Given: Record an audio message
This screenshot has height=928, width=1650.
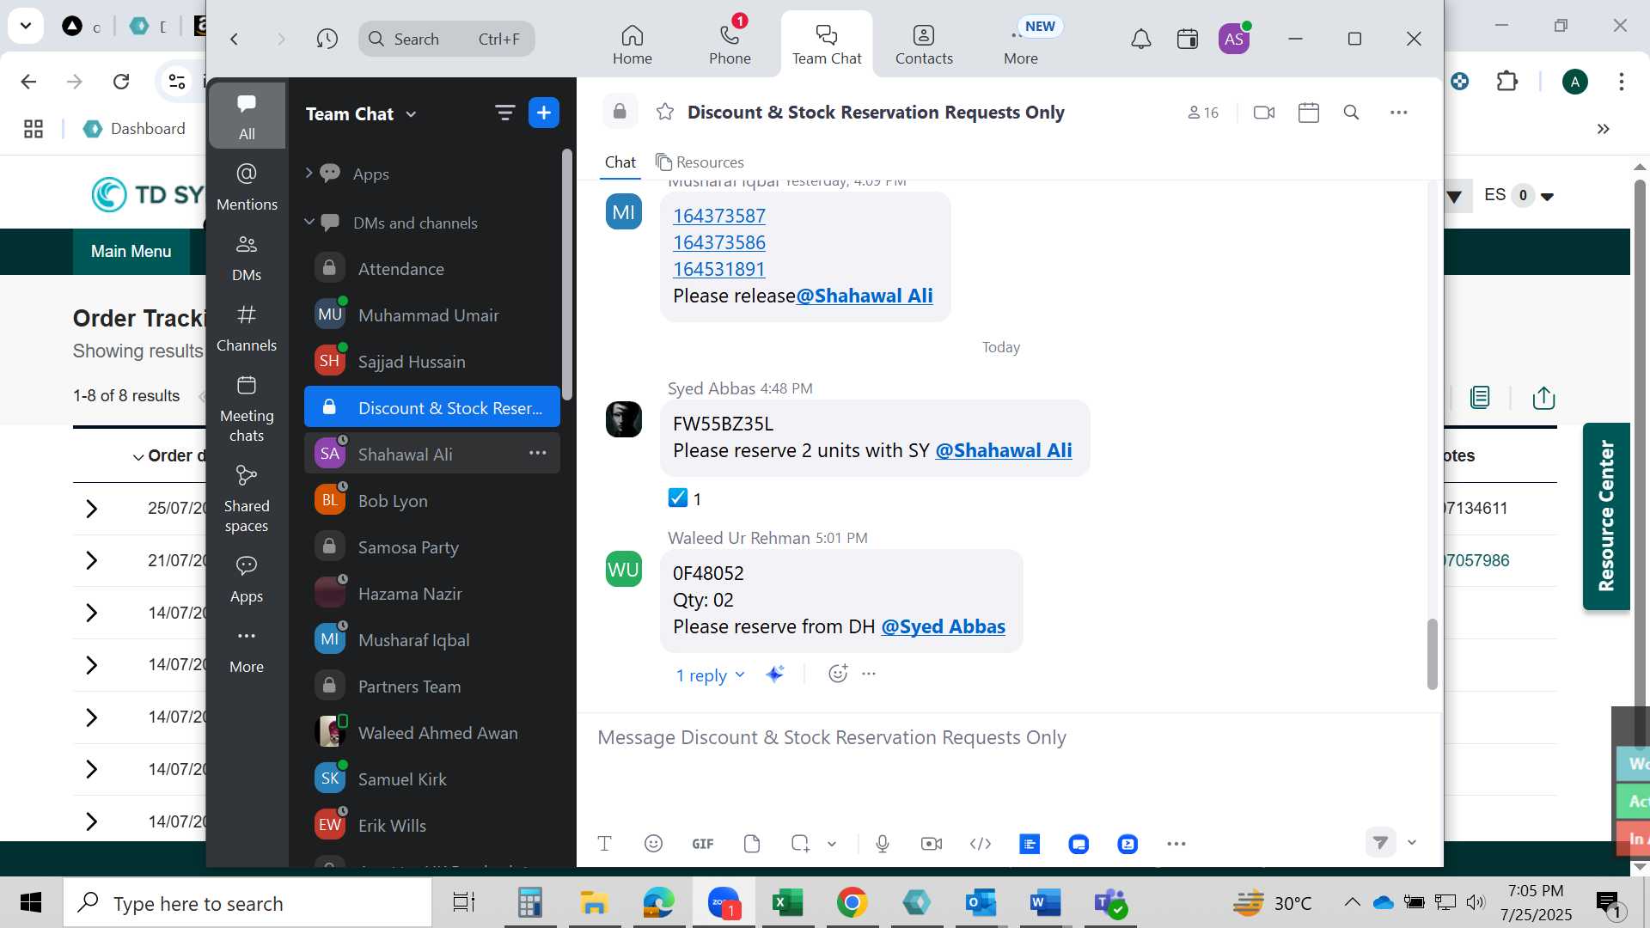Looking at the screenshot, I should (x=882, y=844).
